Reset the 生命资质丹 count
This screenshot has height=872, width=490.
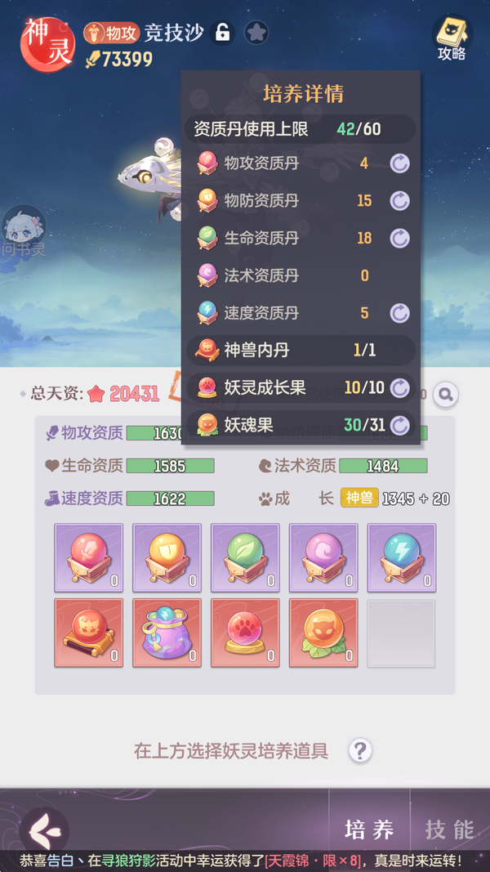click(399, 238)
